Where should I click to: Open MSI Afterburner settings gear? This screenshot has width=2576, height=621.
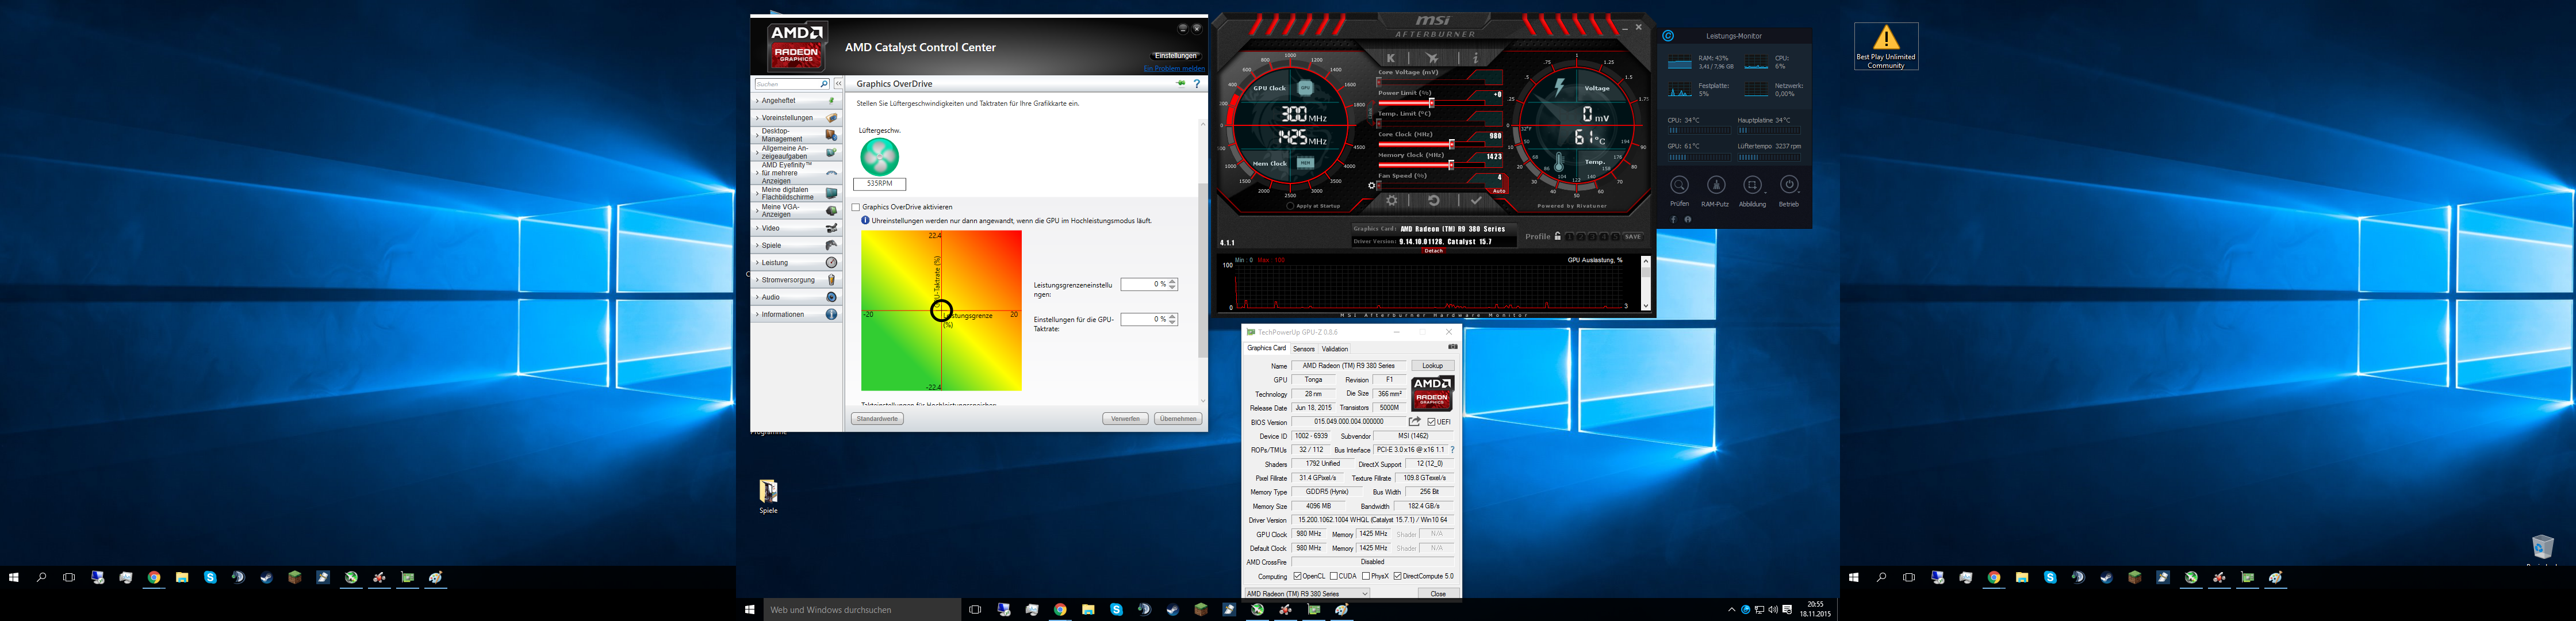(1391, 201)
